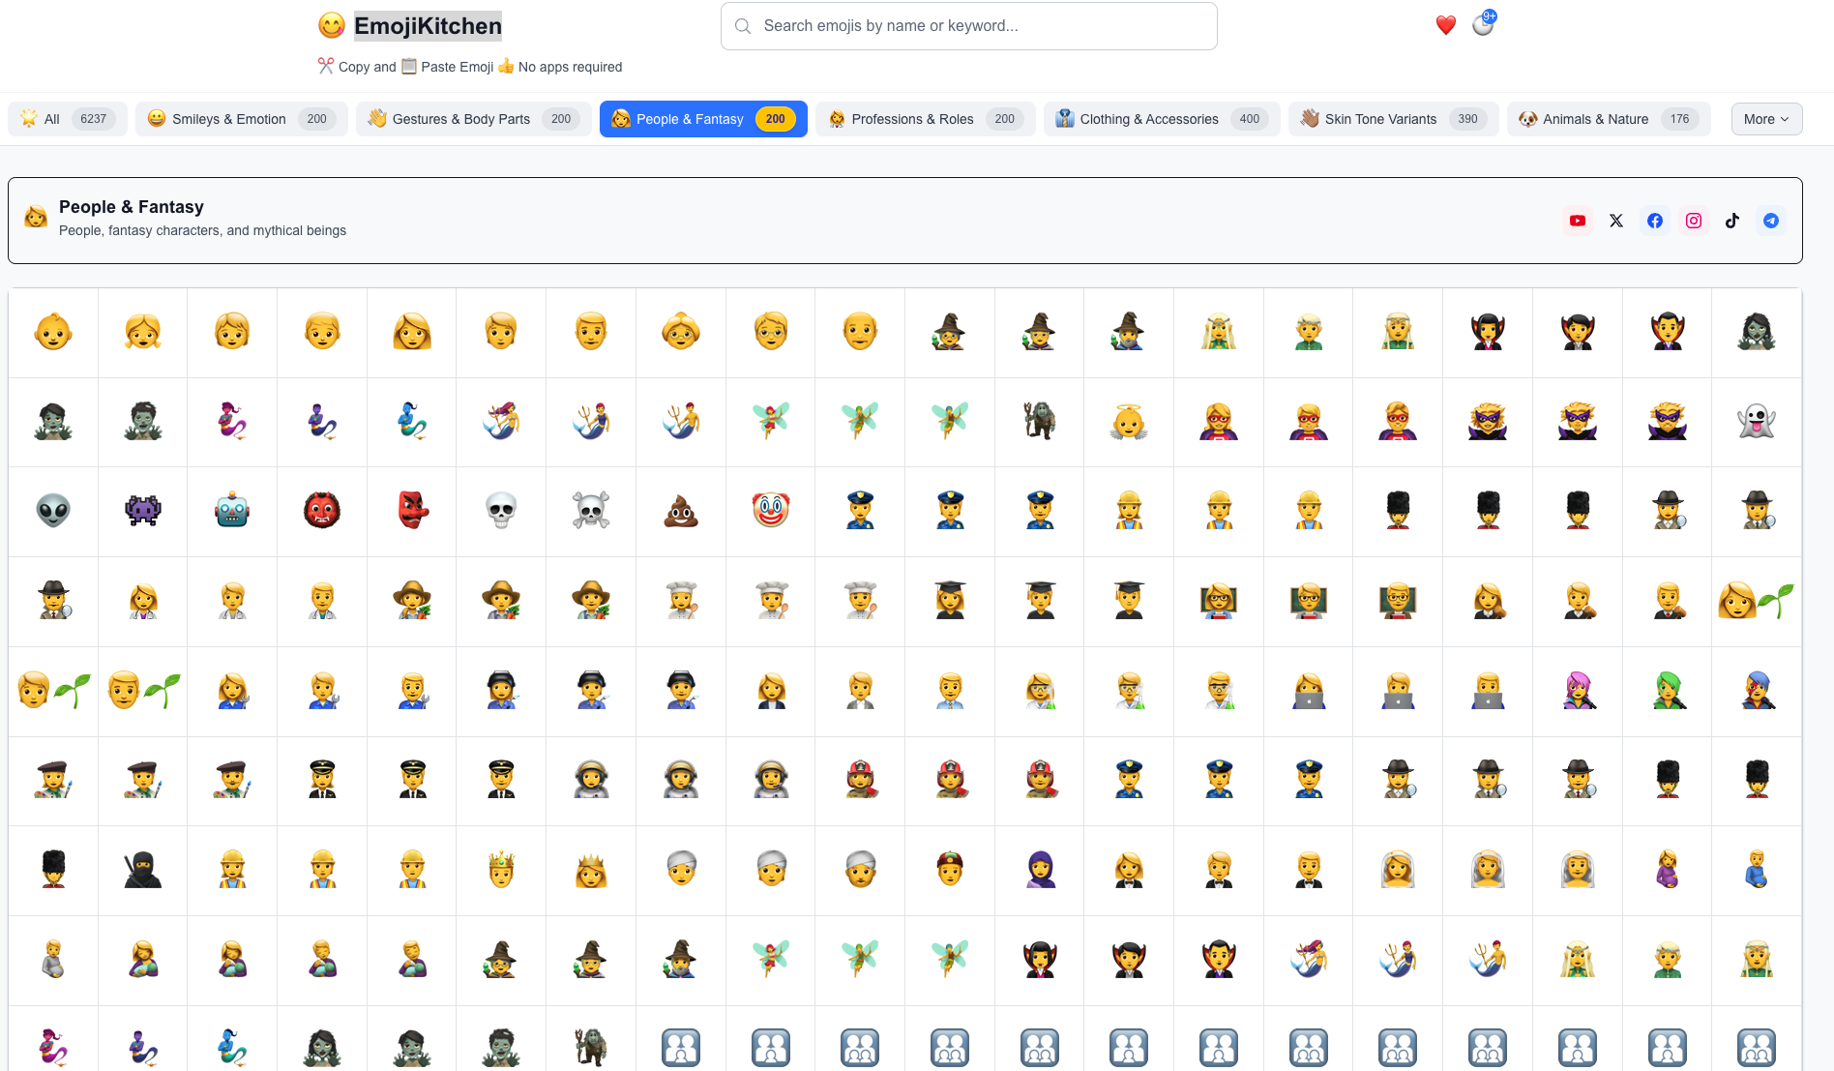Open the icon with 9+ badge

click(x=1483, y=24)
